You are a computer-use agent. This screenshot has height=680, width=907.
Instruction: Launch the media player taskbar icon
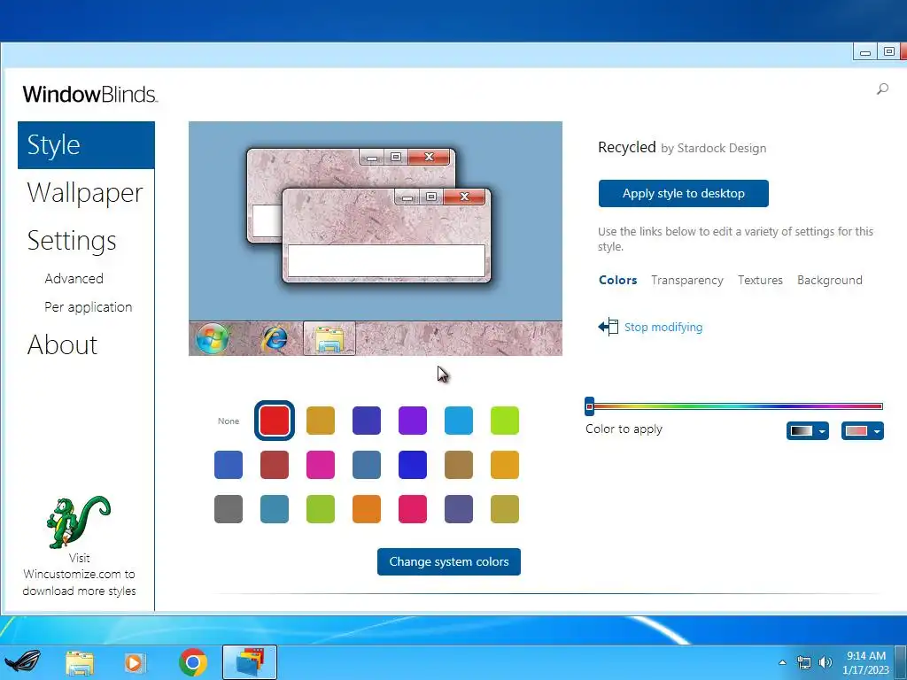click(135, 662)
